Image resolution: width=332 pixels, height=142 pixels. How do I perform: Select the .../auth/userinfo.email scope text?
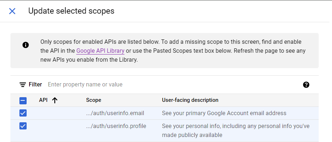115,113
